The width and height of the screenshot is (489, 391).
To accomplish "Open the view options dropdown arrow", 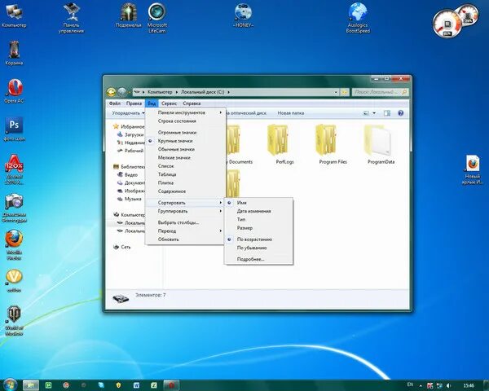I will click(x=374, y=113).
